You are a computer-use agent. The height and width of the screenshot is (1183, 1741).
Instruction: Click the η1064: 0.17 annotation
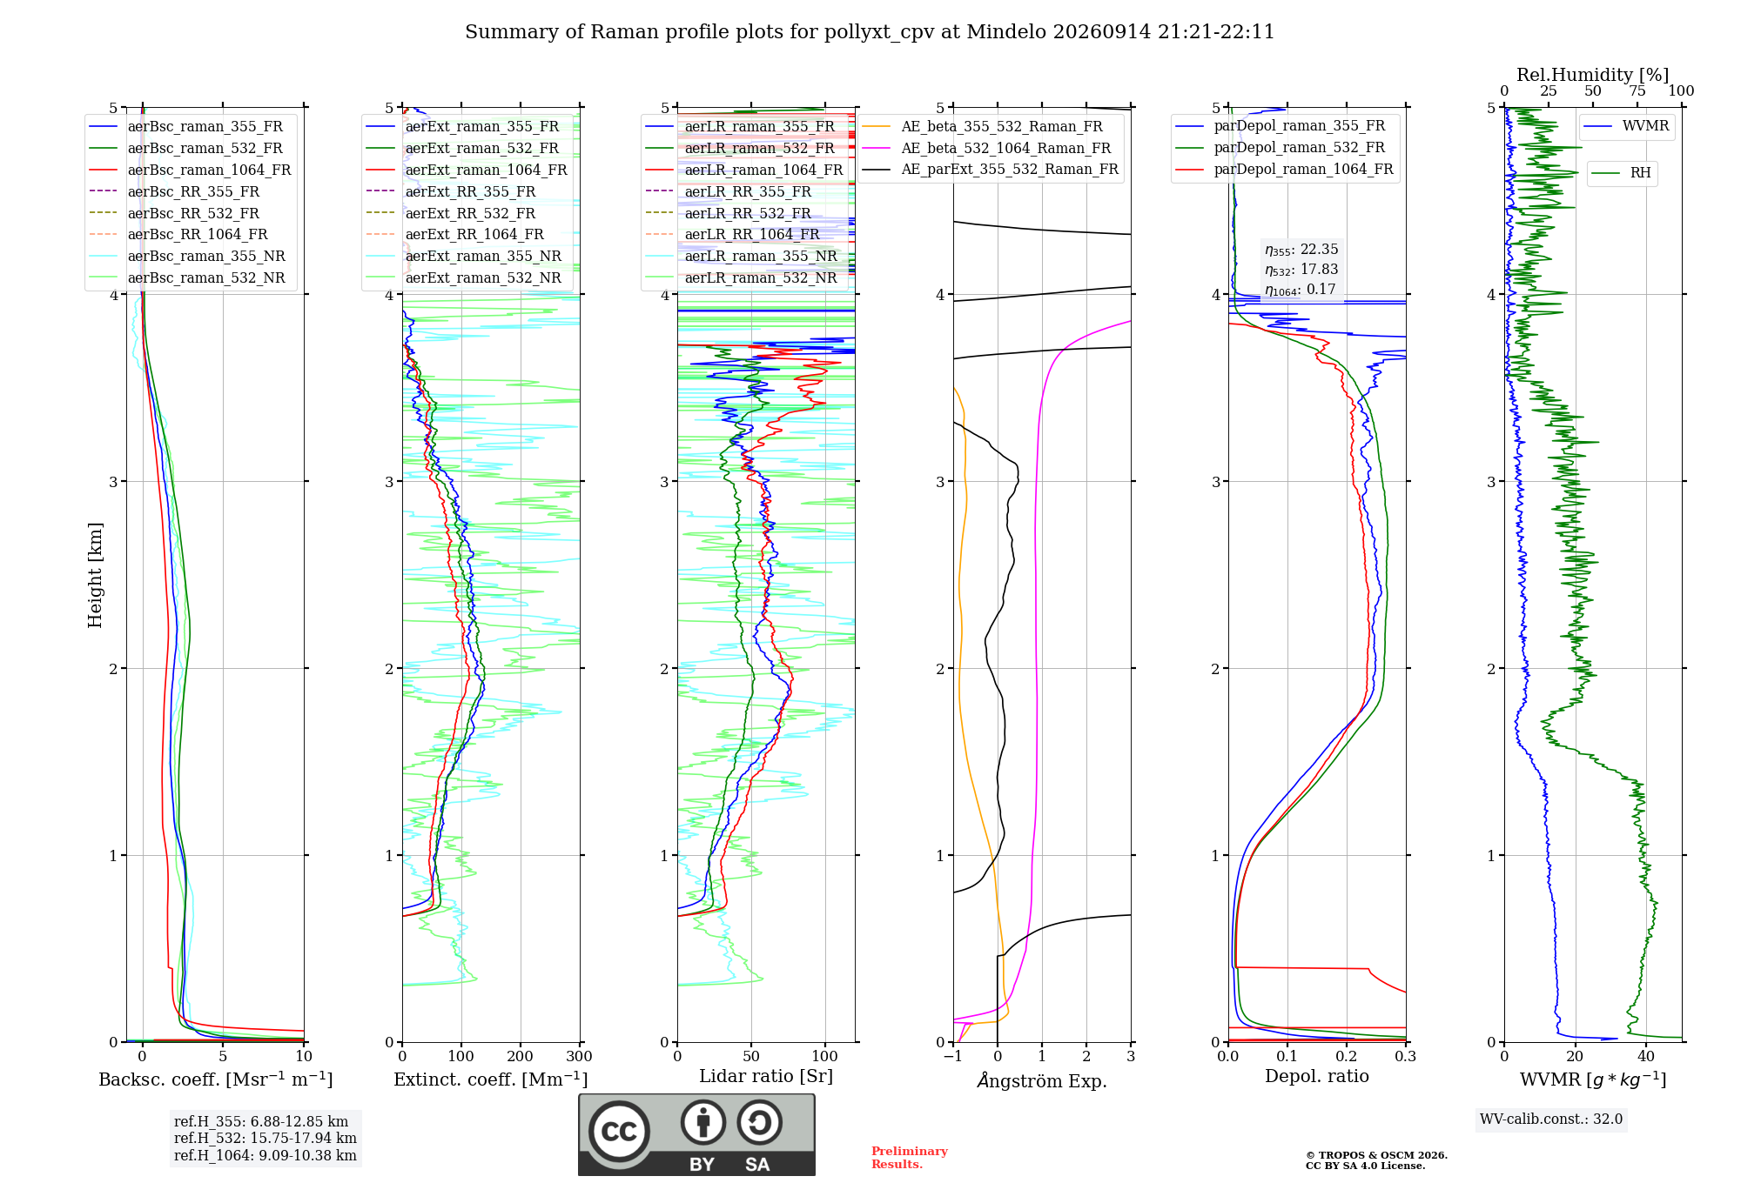click(x=1301, y=291)
